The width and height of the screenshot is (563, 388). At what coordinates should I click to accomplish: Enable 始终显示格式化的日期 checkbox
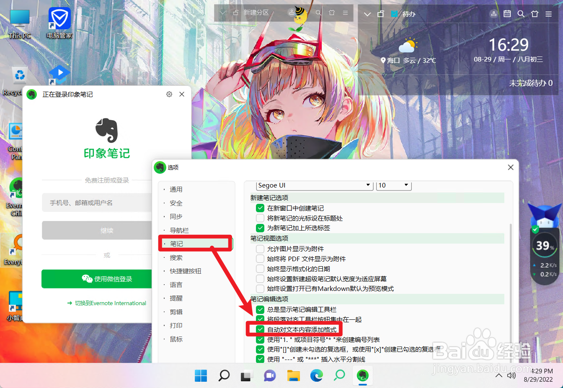[260, 269]
